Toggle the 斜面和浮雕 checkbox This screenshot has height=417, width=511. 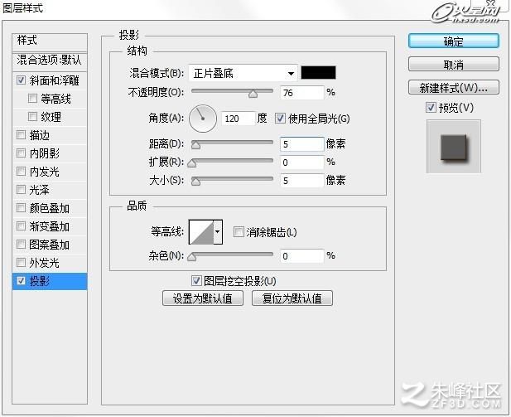(22, 80)
